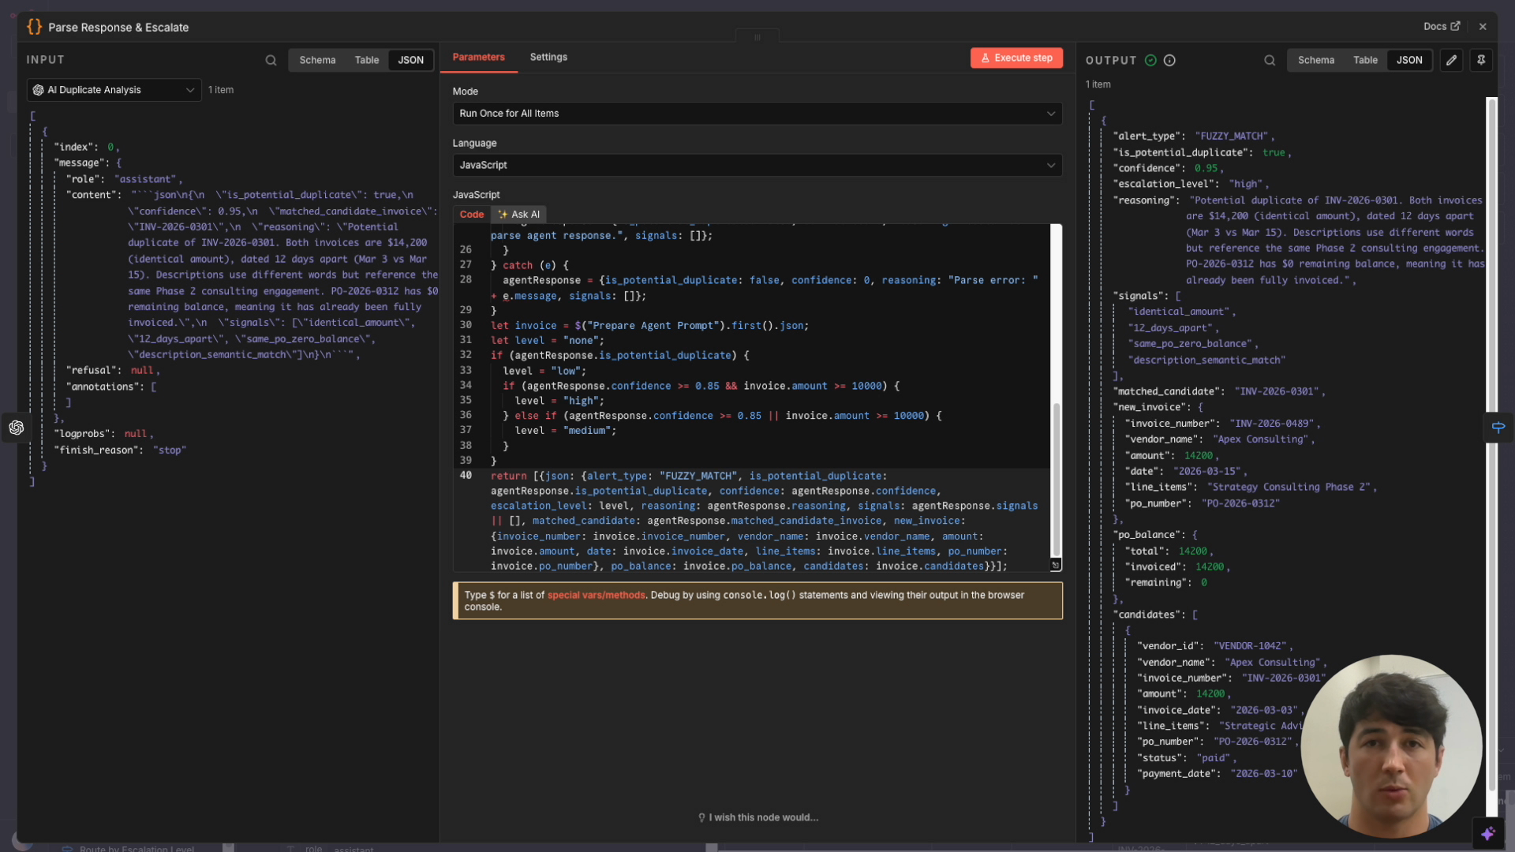Click the output info icon
Screen dimensions: 1515x852
click(x=1169, y=60)
